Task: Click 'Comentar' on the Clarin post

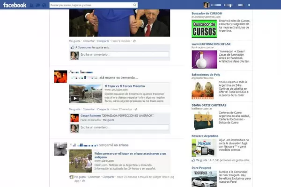Action: tap(94, 177)
